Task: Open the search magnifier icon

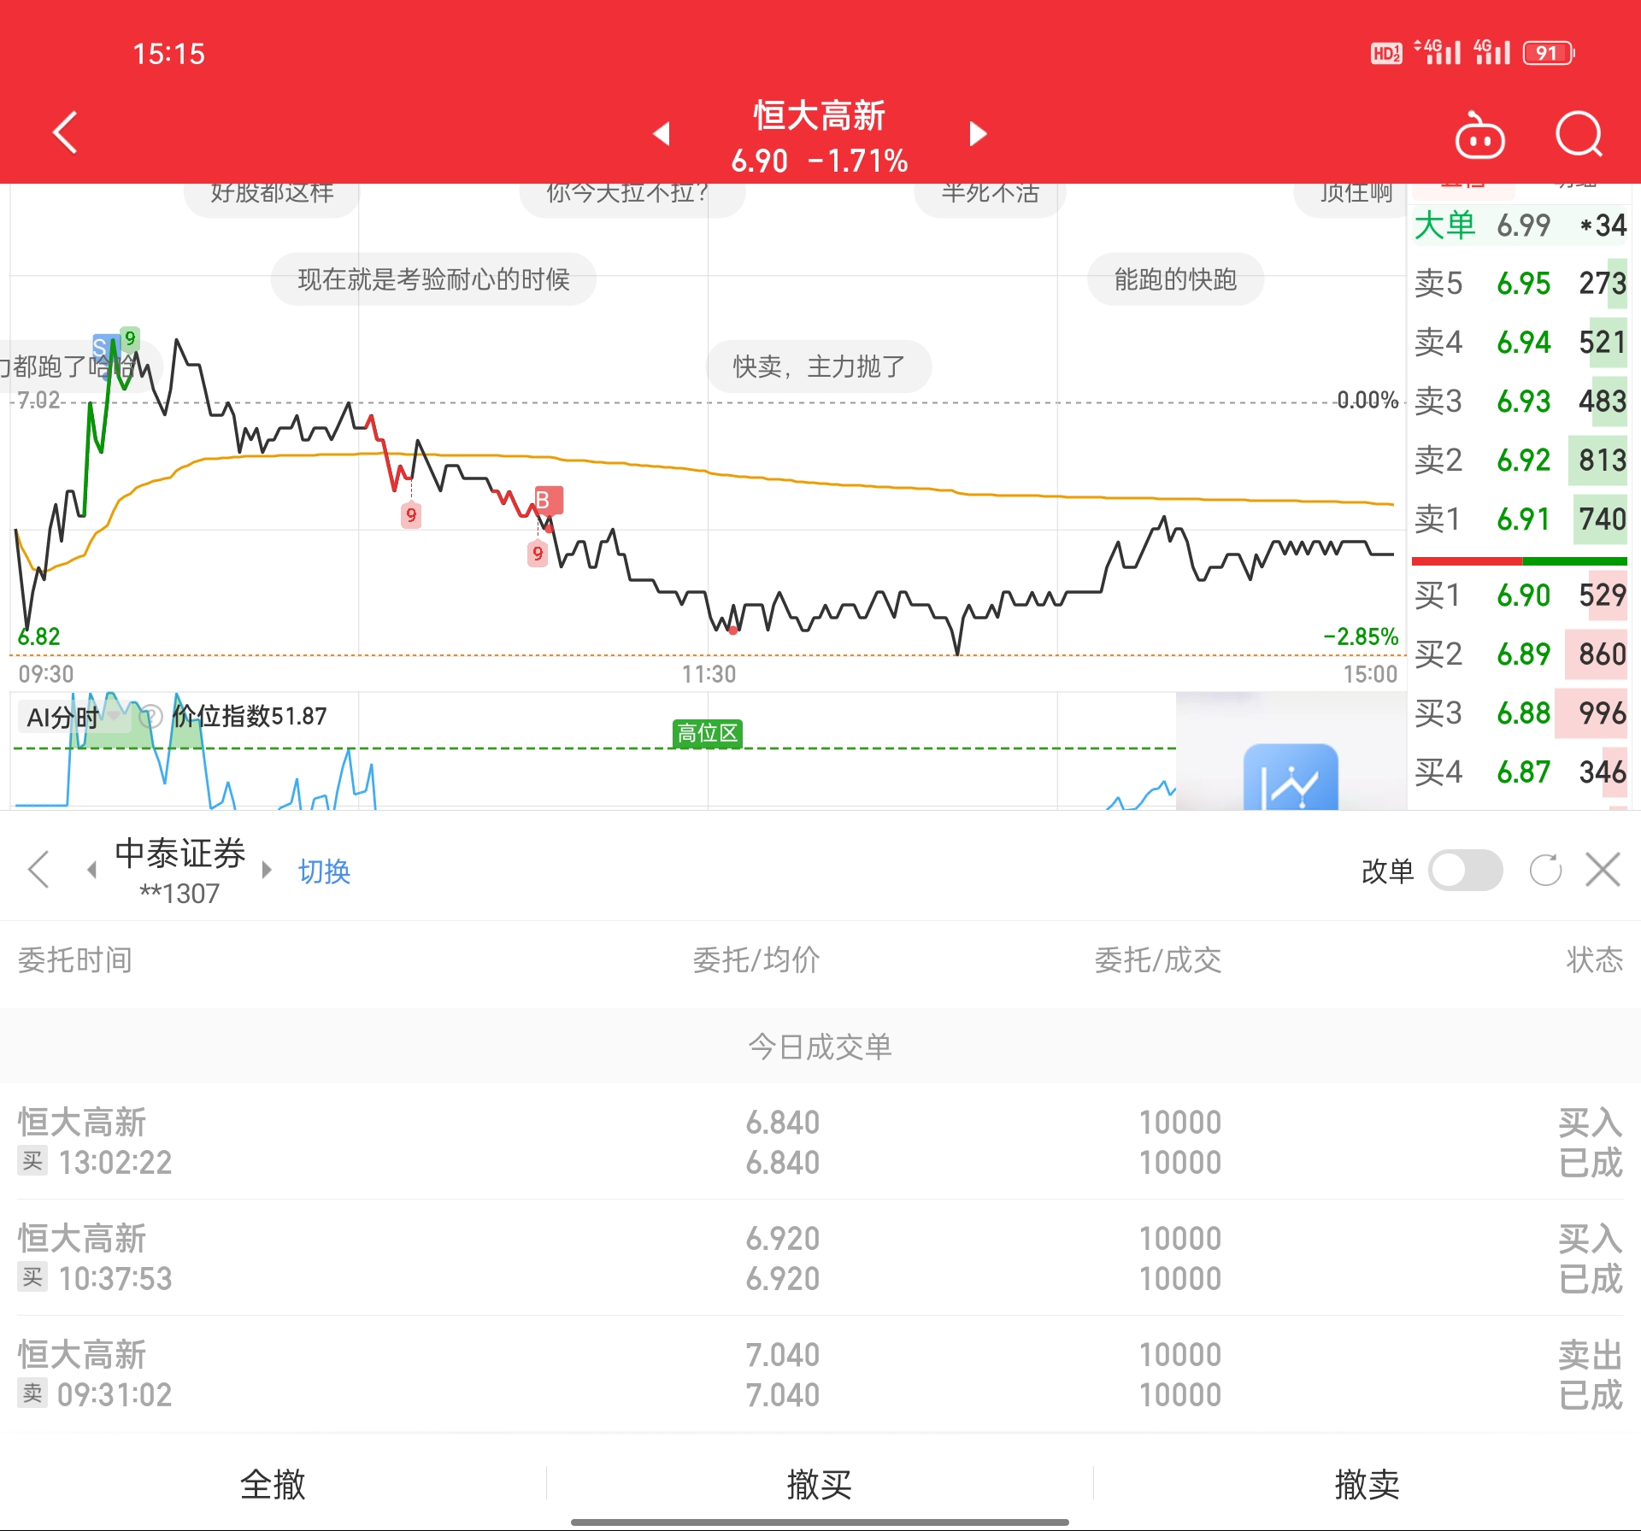Action: pos(1579,134)
